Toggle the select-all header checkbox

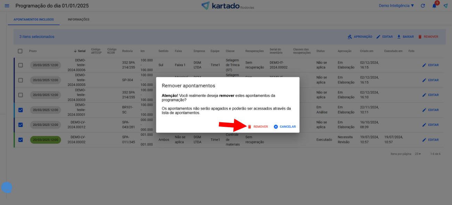pos(20,51)
